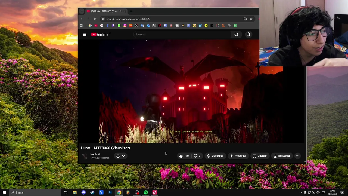Open the huntr channel name link
348x196 pixels.
pyautogui.click(x=94, y=154)
